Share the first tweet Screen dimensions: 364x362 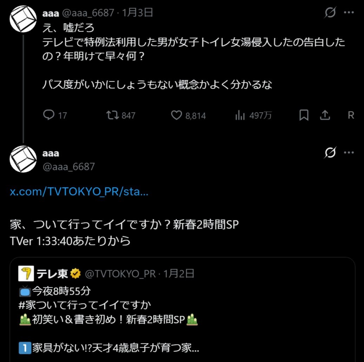325,115
